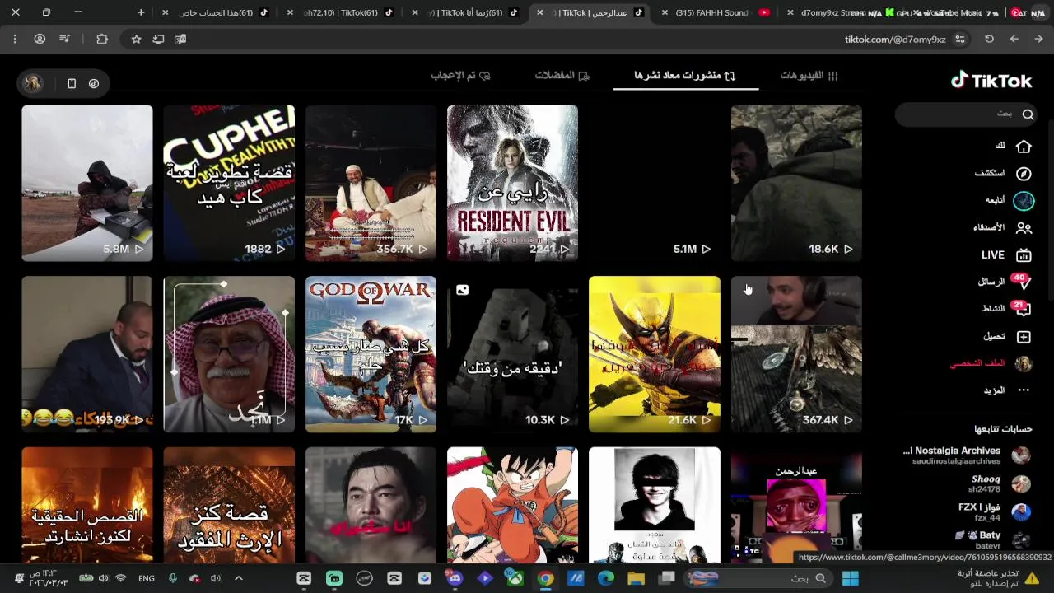Open Chrome extensions puzzle icon
The height and width of the screenshot is (593, 1054).
(x=102, y=39)
